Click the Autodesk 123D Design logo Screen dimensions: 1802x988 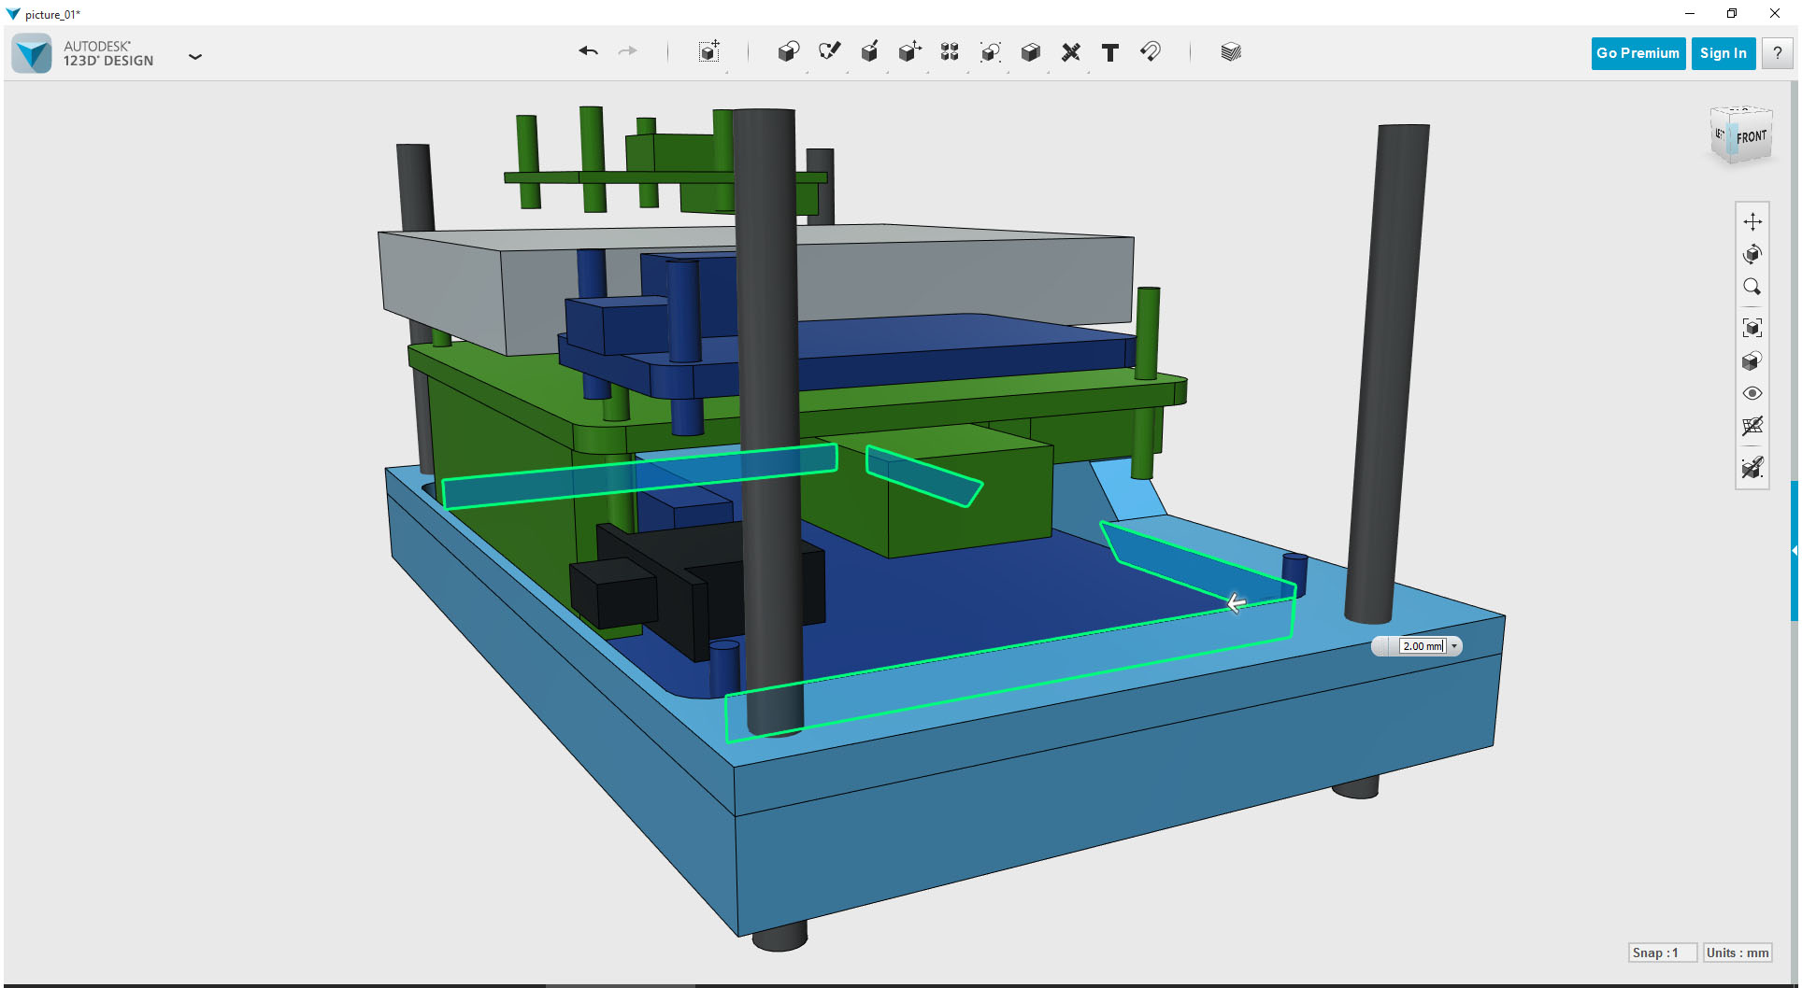coord(32,53)
